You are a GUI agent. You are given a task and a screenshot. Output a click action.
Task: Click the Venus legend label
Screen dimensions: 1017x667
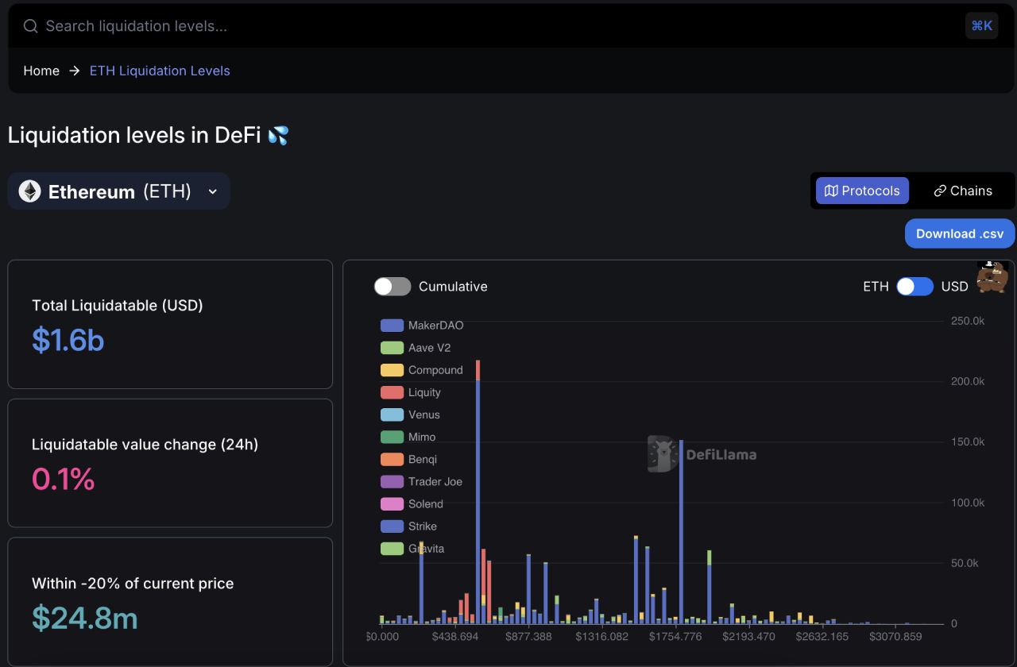click(x=423, y=414)
